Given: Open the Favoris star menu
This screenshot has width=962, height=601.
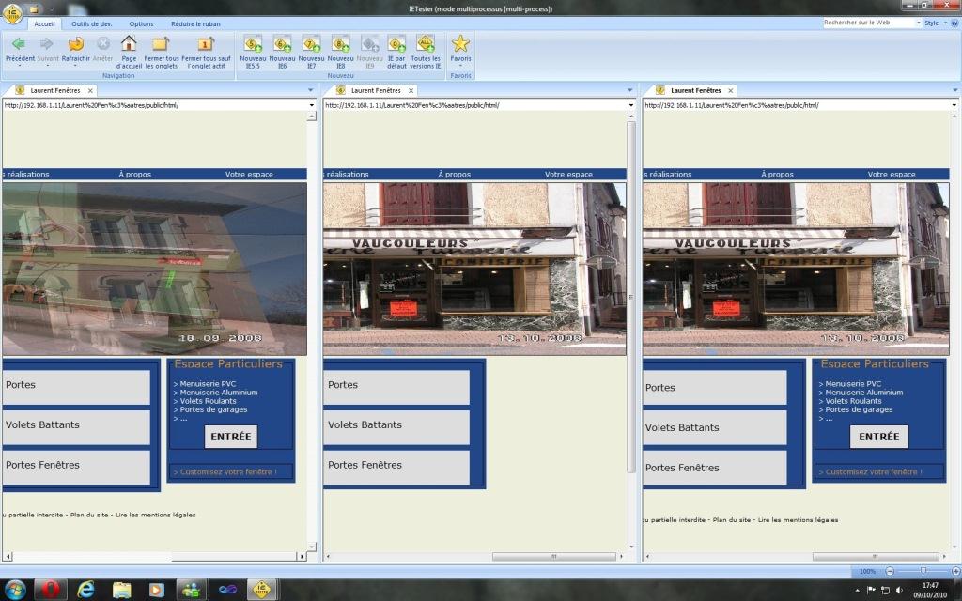Looking at the screenshot, I should pyautogui.click(x=460, y=43).
